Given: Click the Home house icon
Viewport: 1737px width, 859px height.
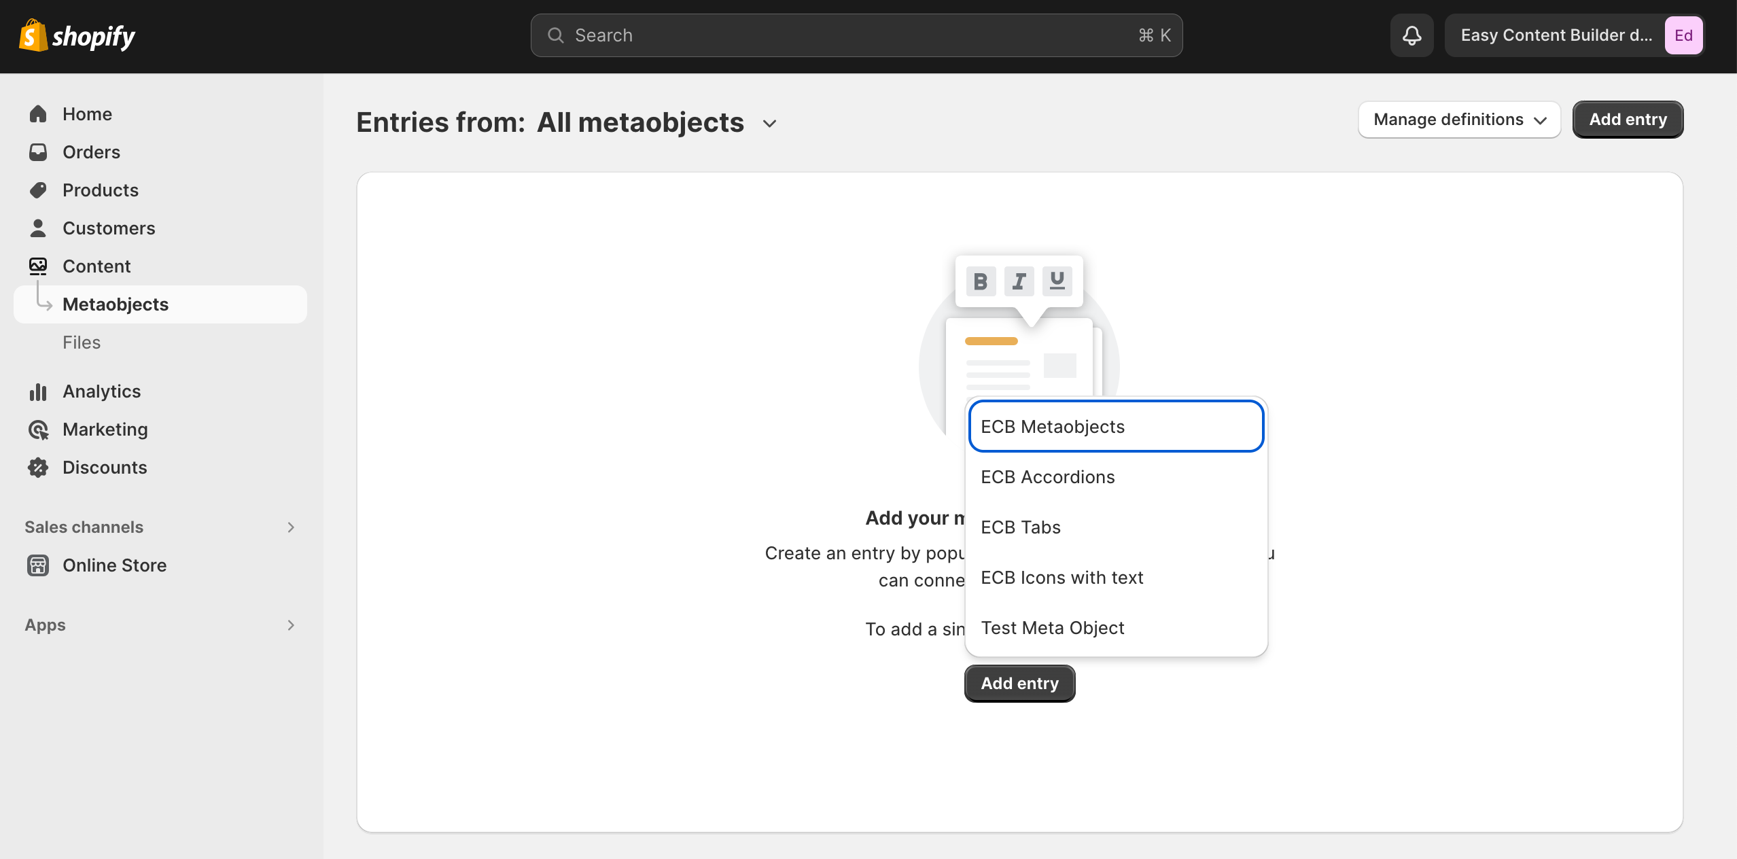Looking at the screenshot, I should tap(38, 114).
